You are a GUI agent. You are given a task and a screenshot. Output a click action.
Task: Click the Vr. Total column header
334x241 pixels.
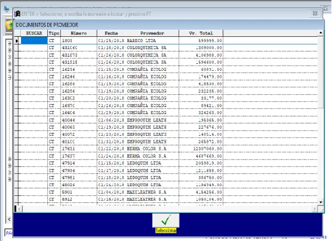(201, 33)
